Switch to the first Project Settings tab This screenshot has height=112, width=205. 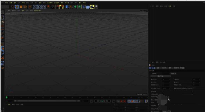[x=152, y=68]
